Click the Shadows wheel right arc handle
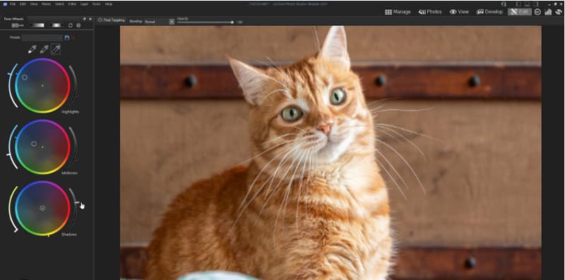Image resolution: width=565 pixels, height=280 pixels. click(x=77, y=202)
